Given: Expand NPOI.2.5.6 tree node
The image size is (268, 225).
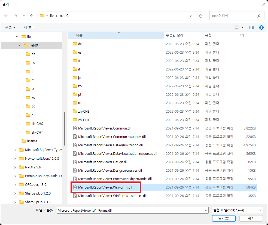Looking at the screenshot, I should point(15,167).
